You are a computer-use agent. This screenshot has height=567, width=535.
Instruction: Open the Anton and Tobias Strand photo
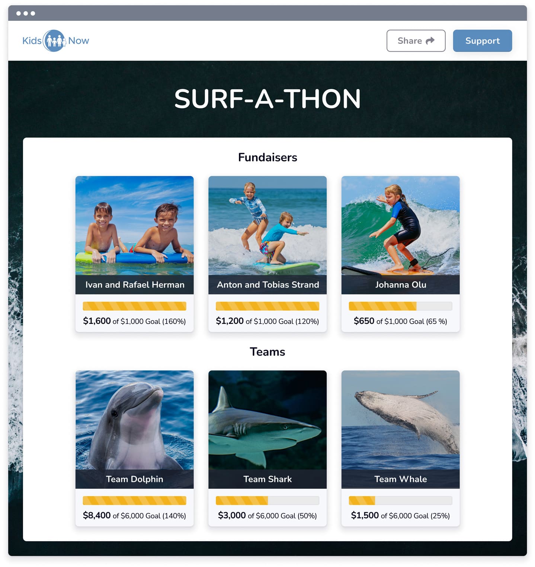point(267,226)
